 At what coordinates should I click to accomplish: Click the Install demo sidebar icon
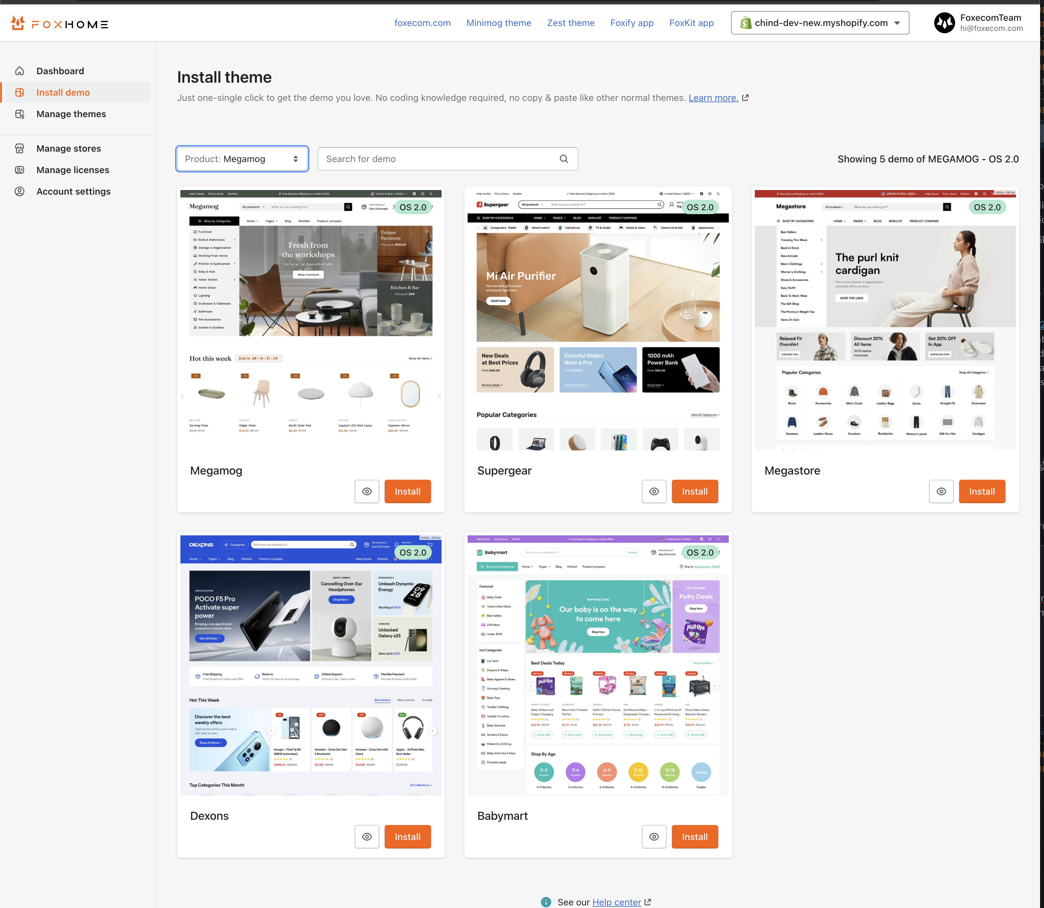(20, 92)
